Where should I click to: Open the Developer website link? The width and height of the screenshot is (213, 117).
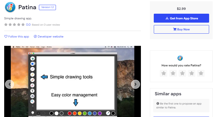48,37
